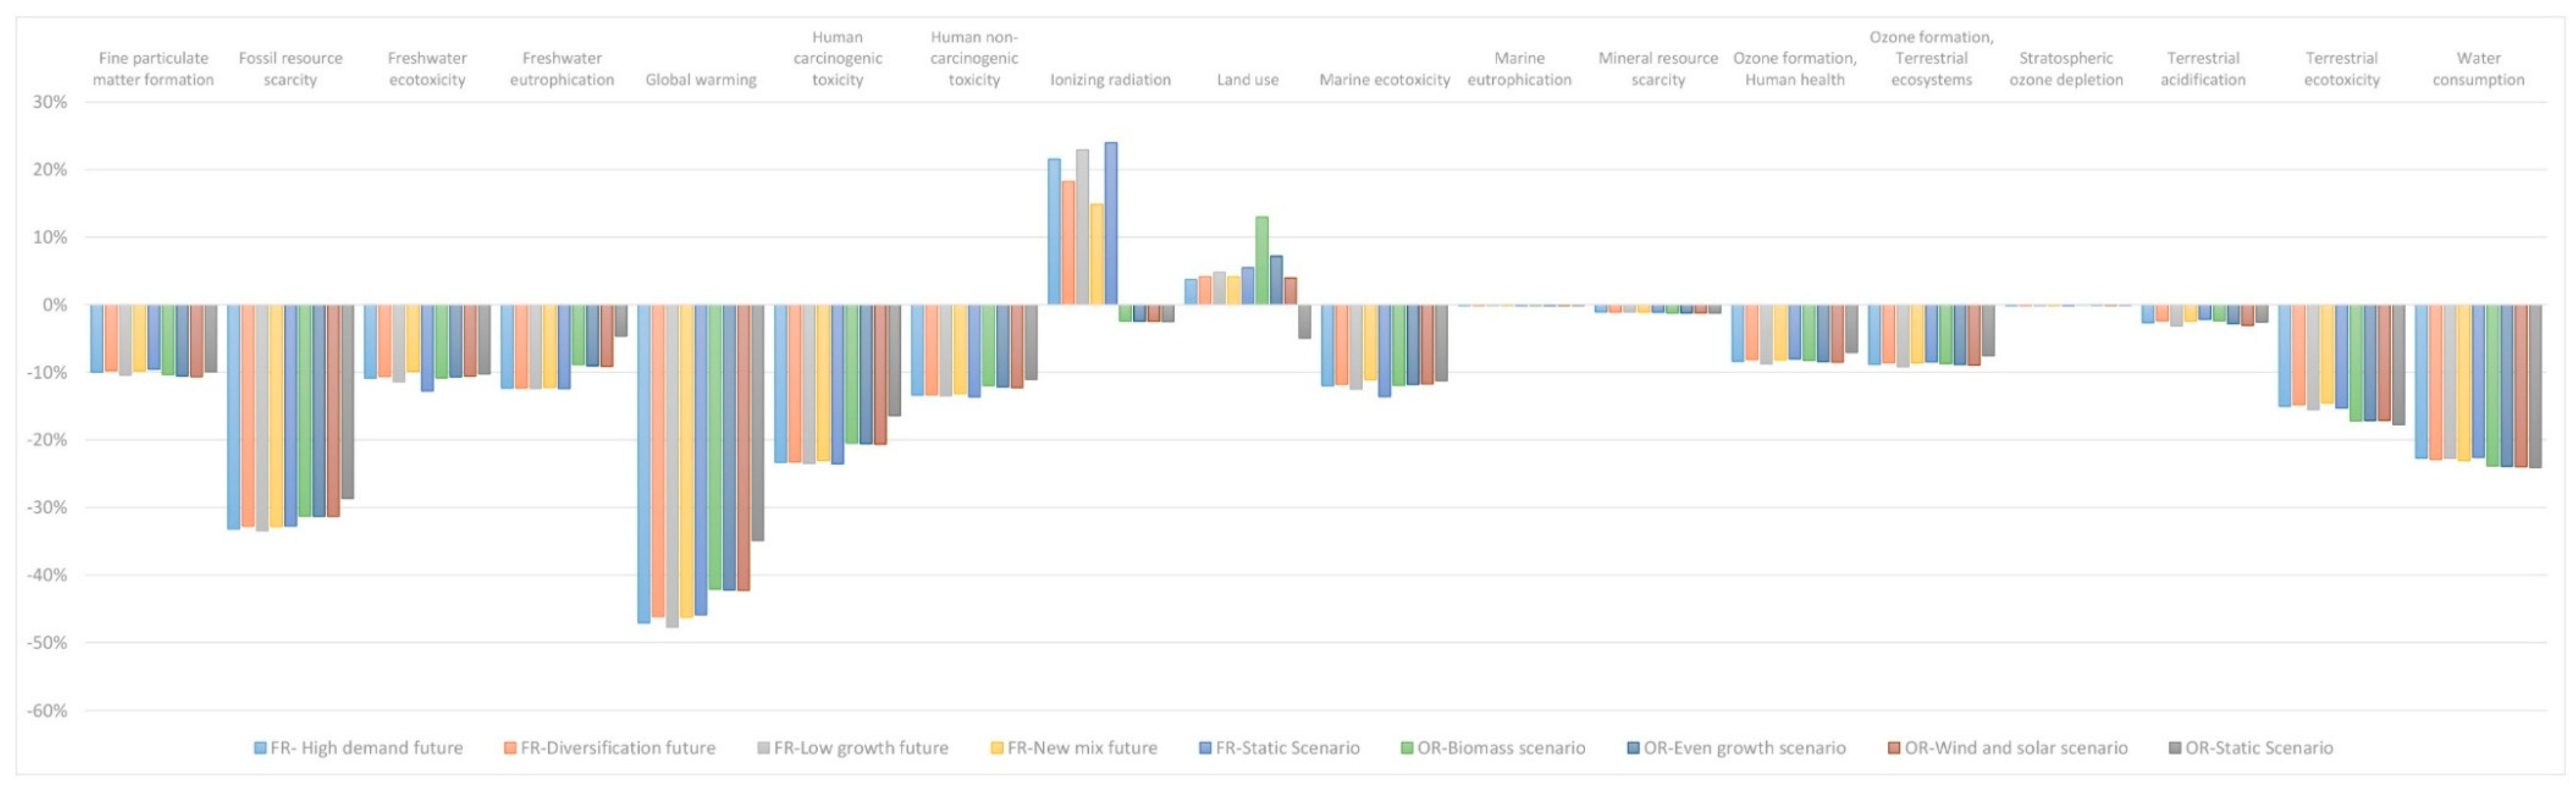2576x790 pixels.
Task: Click the 10% y-axis tick label
Action: pyautogui.click(x=49, y=238)
